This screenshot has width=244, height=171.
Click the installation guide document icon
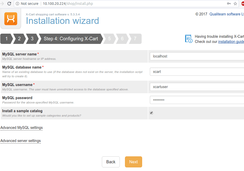189,39
